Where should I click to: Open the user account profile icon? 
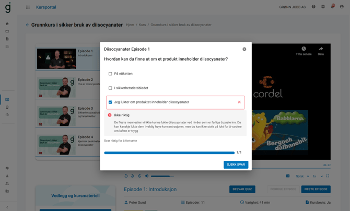click(342, 7)
